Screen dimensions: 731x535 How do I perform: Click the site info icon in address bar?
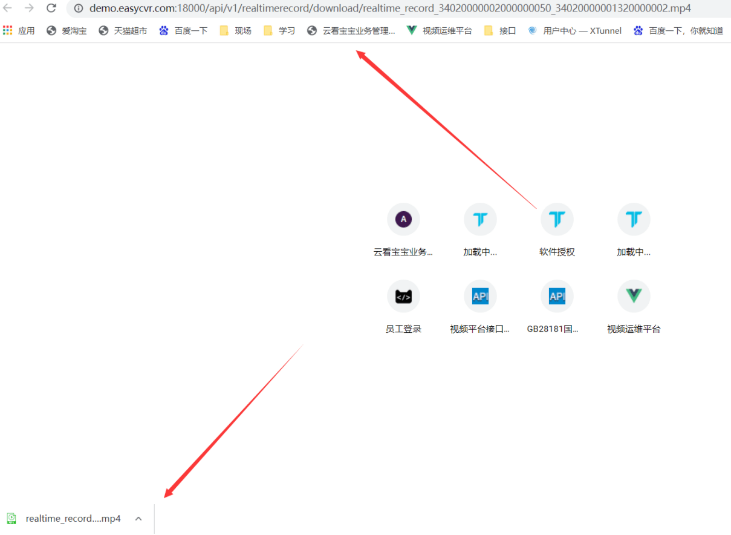79,8
